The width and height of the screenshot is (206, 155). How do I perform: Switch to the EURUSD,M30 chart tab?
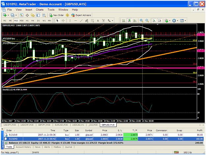(61, 125)
